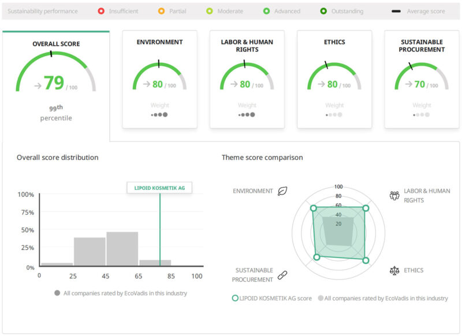The image size is (462, 336).
Task: Open the Ethics score card
Action: pos(334,79)
